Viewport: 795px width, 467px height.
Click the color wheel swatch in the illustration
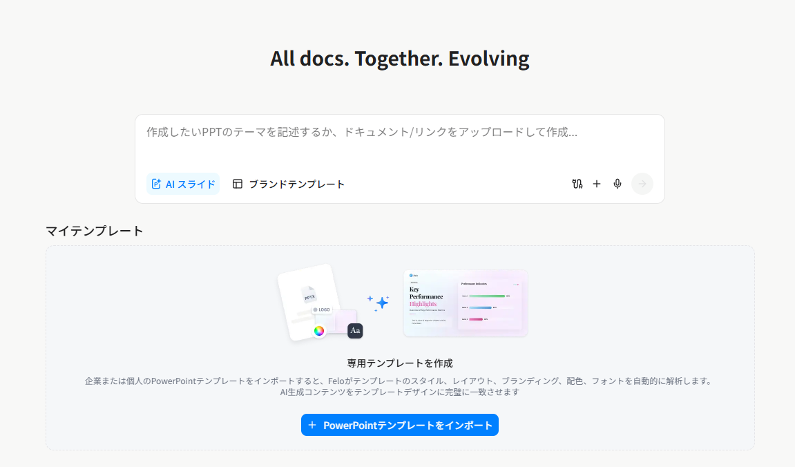(x=320, y=330)
